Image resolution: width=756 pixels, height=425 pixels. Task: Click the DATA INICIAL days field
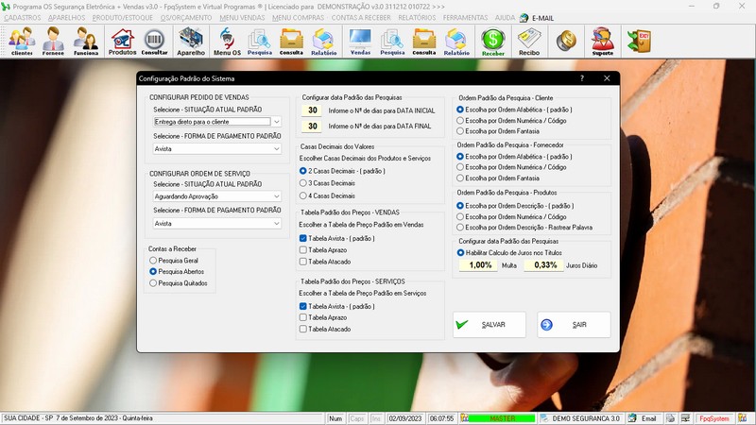[x=312, y=110]
